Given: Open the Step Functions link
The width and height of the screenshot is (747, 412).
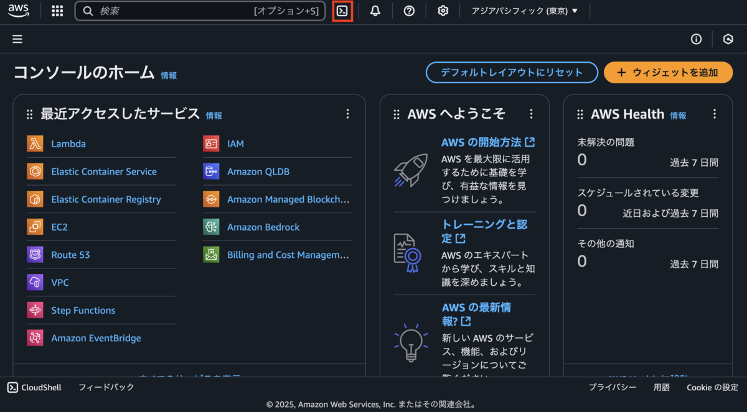Looking at the screenshot, I should (83, 310).
